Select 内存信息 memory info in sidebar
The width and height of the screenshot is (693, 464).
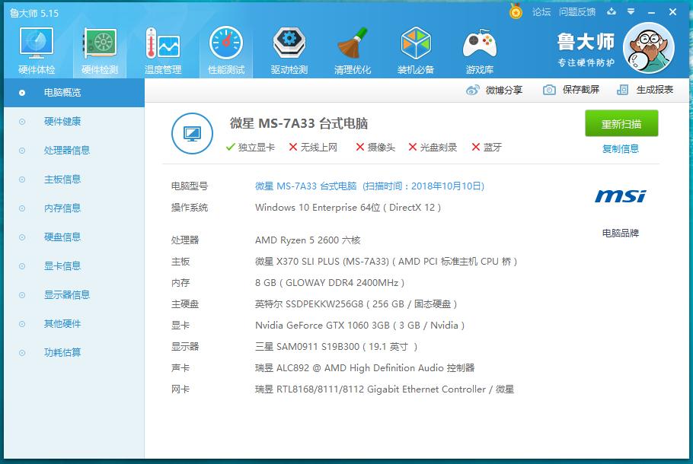click(x=62, y=208)
